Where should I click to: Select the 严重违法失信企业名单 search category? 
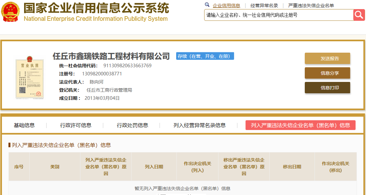tap(311, 6)
